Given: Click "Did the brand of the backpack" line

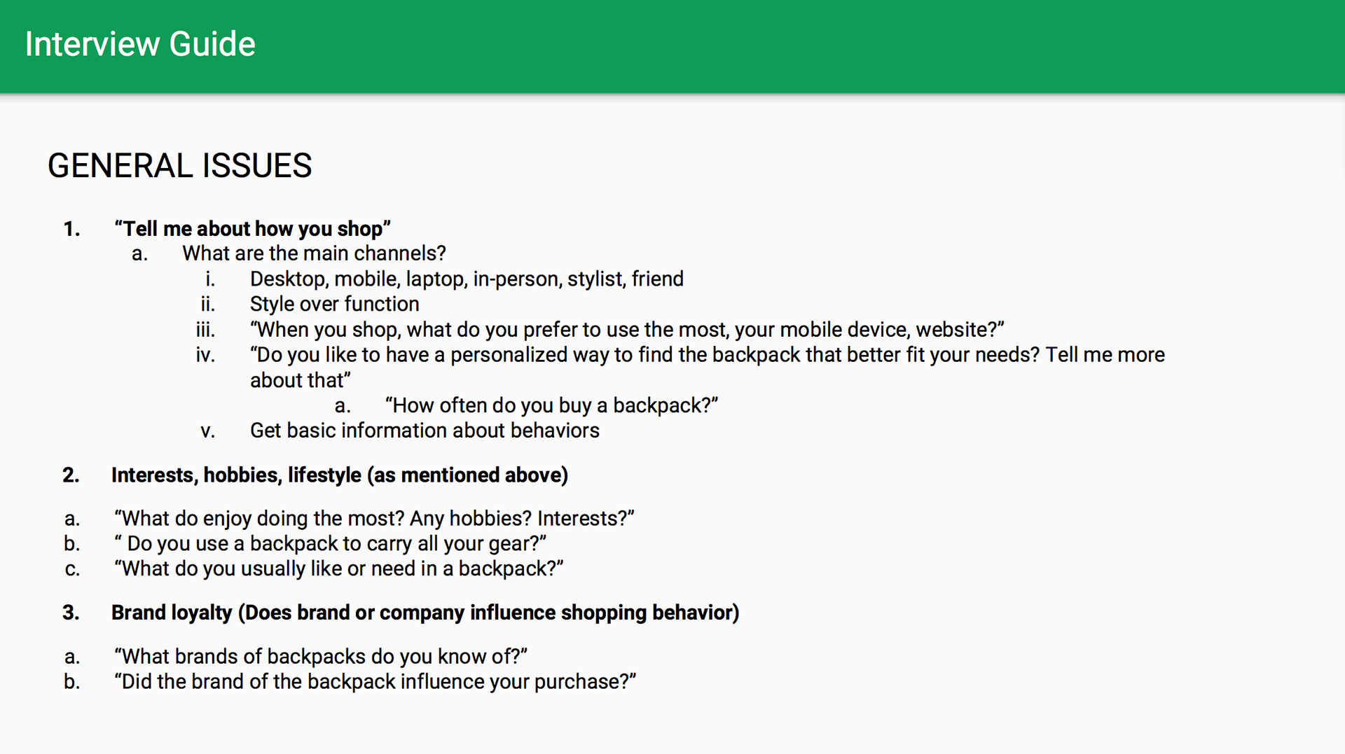Looking at the screenshot, I should pyautogui.click(x=375, y=682).
